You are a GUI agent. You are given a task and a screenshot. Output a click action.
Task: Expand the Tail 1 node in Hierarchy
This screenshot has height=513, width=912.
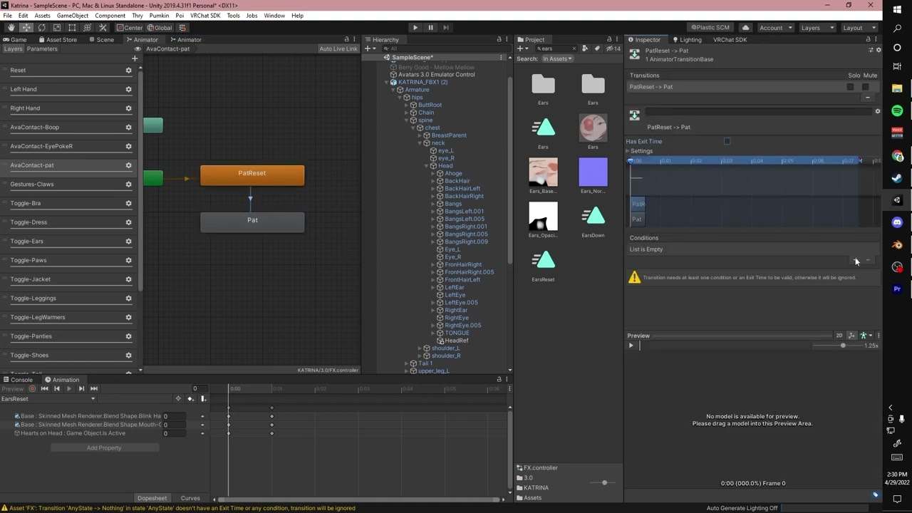(x=406, y=363)
